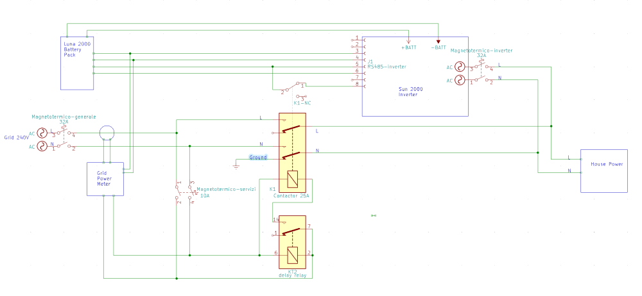Click the delay relay value text
This screenshot has width=642, height=296.
tap(292, 275)
